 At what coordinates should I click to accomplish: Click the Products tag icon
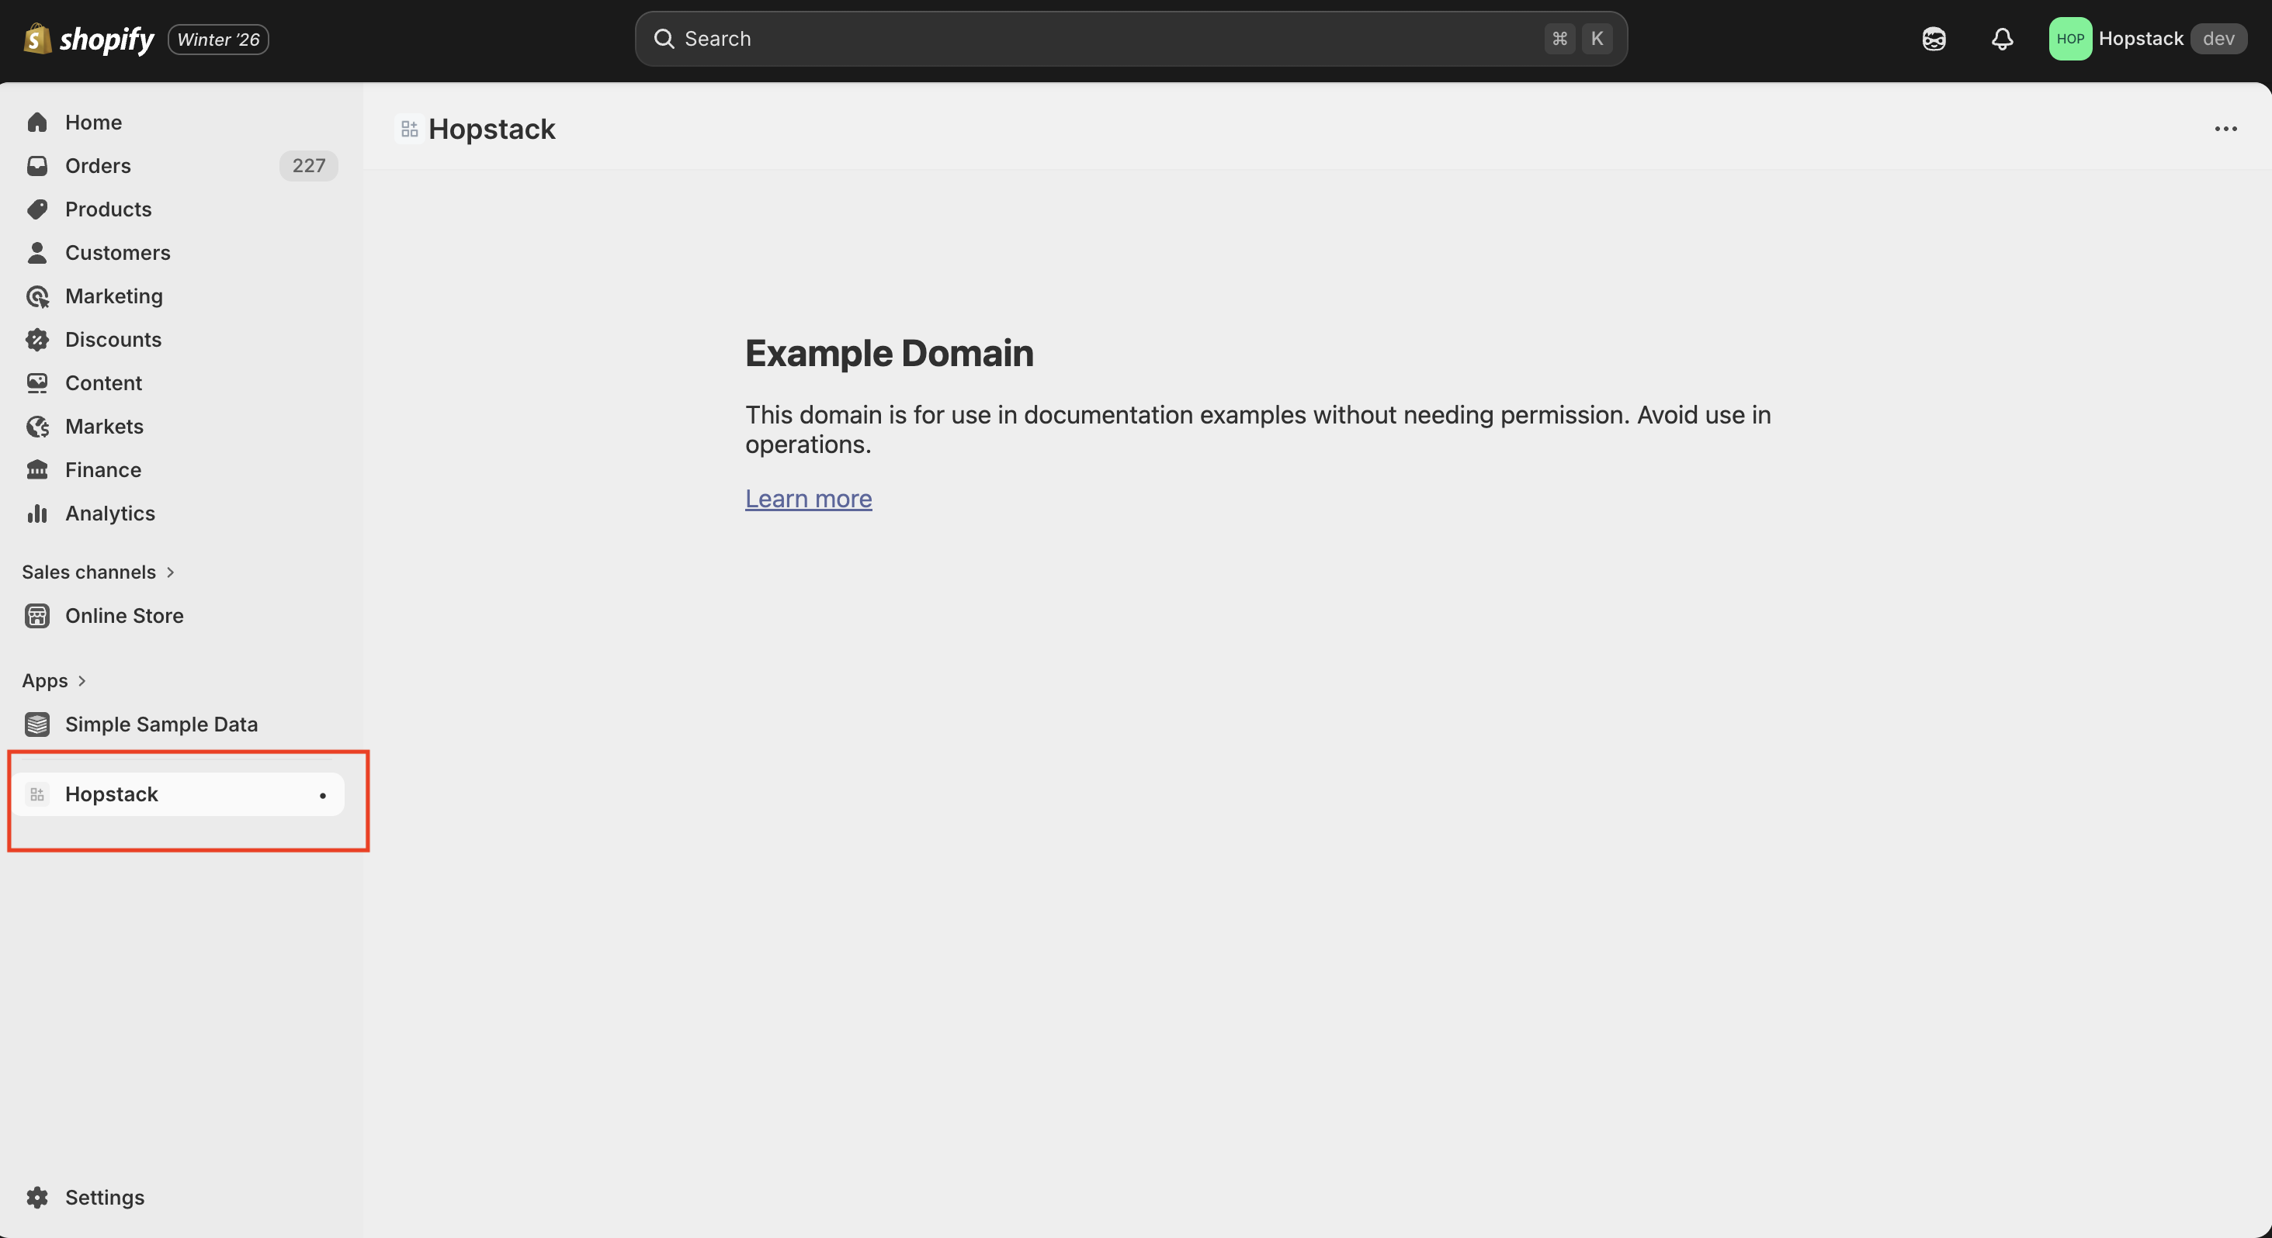point(37,209)
